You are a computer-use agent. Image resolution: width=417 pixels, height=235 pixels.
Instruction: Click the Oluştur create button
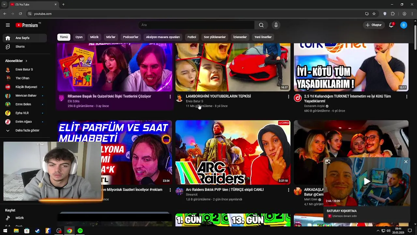[373, 25]
